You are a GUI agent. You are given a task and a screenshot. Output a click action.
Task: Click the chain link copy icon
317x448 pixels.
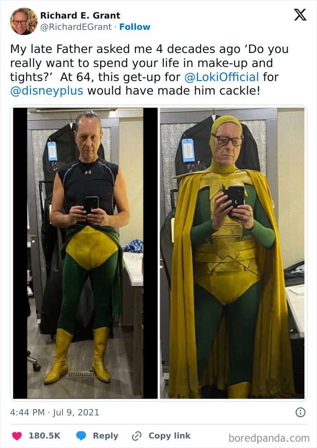click(137, 436)
